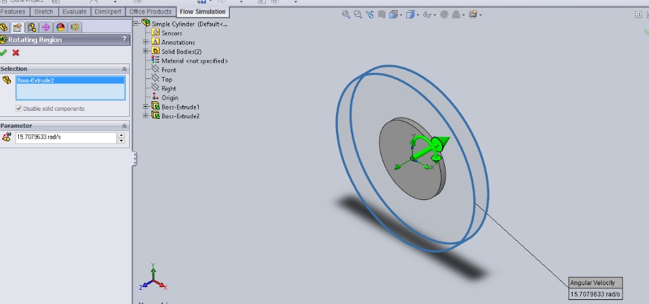Click the Annotations label in the tree
Image resolution: width=649 pixels, height=304 pixels.
point(178,42)
